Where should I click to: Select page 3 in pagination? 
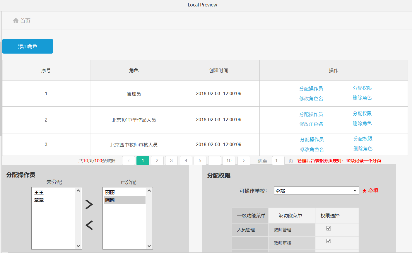point(171,160)
